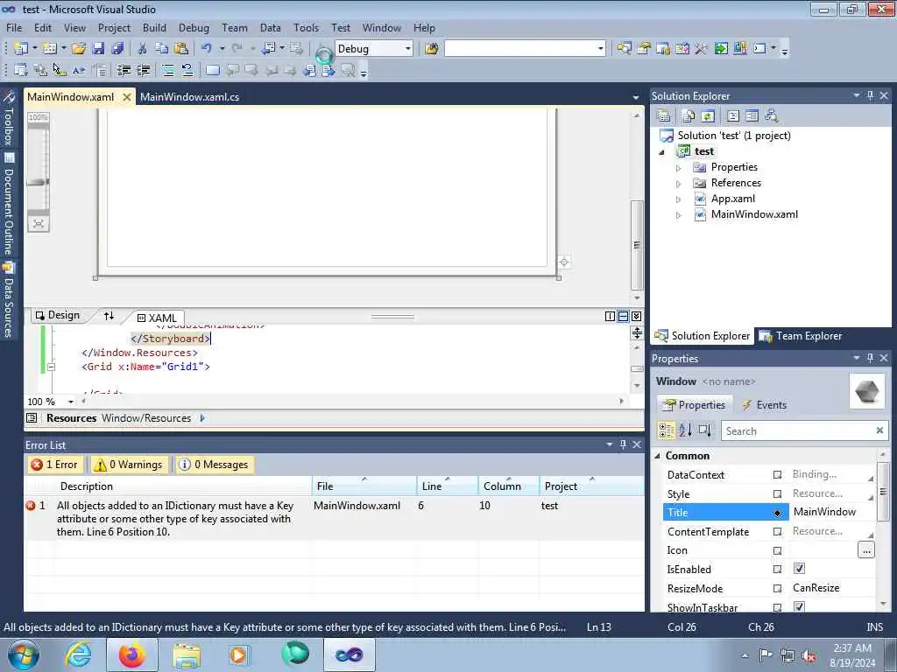Open the Properties Window toolbar icon
The height and width of the screenshot is (672, 897).
click(x=644, y=49)
